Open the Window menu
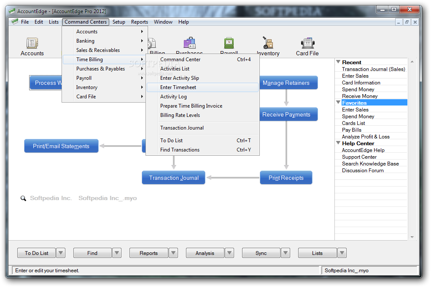 pyautogui.click(x=163, y=22)
